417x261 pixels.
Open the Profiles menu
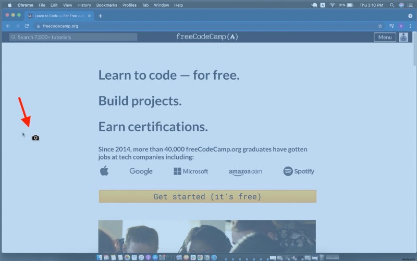tap(129, 5)
